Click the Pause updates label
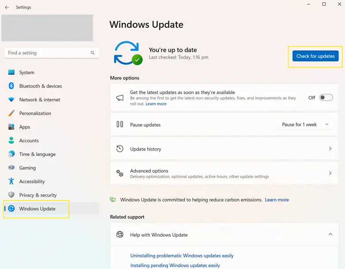The width and height of the screenshot is (345, 269). [x=145, y=125]
